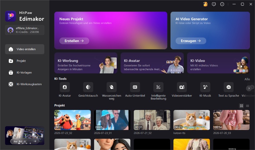
Task: Open KI-Vorlagen in the sidebar
Action: pos(25,72)
